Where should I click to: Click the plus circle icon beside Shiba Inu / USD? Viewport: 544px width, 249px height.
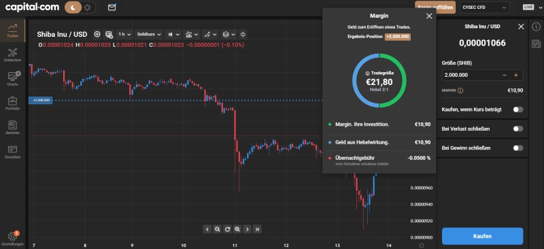pyautogui.click(x=97, y=34)
